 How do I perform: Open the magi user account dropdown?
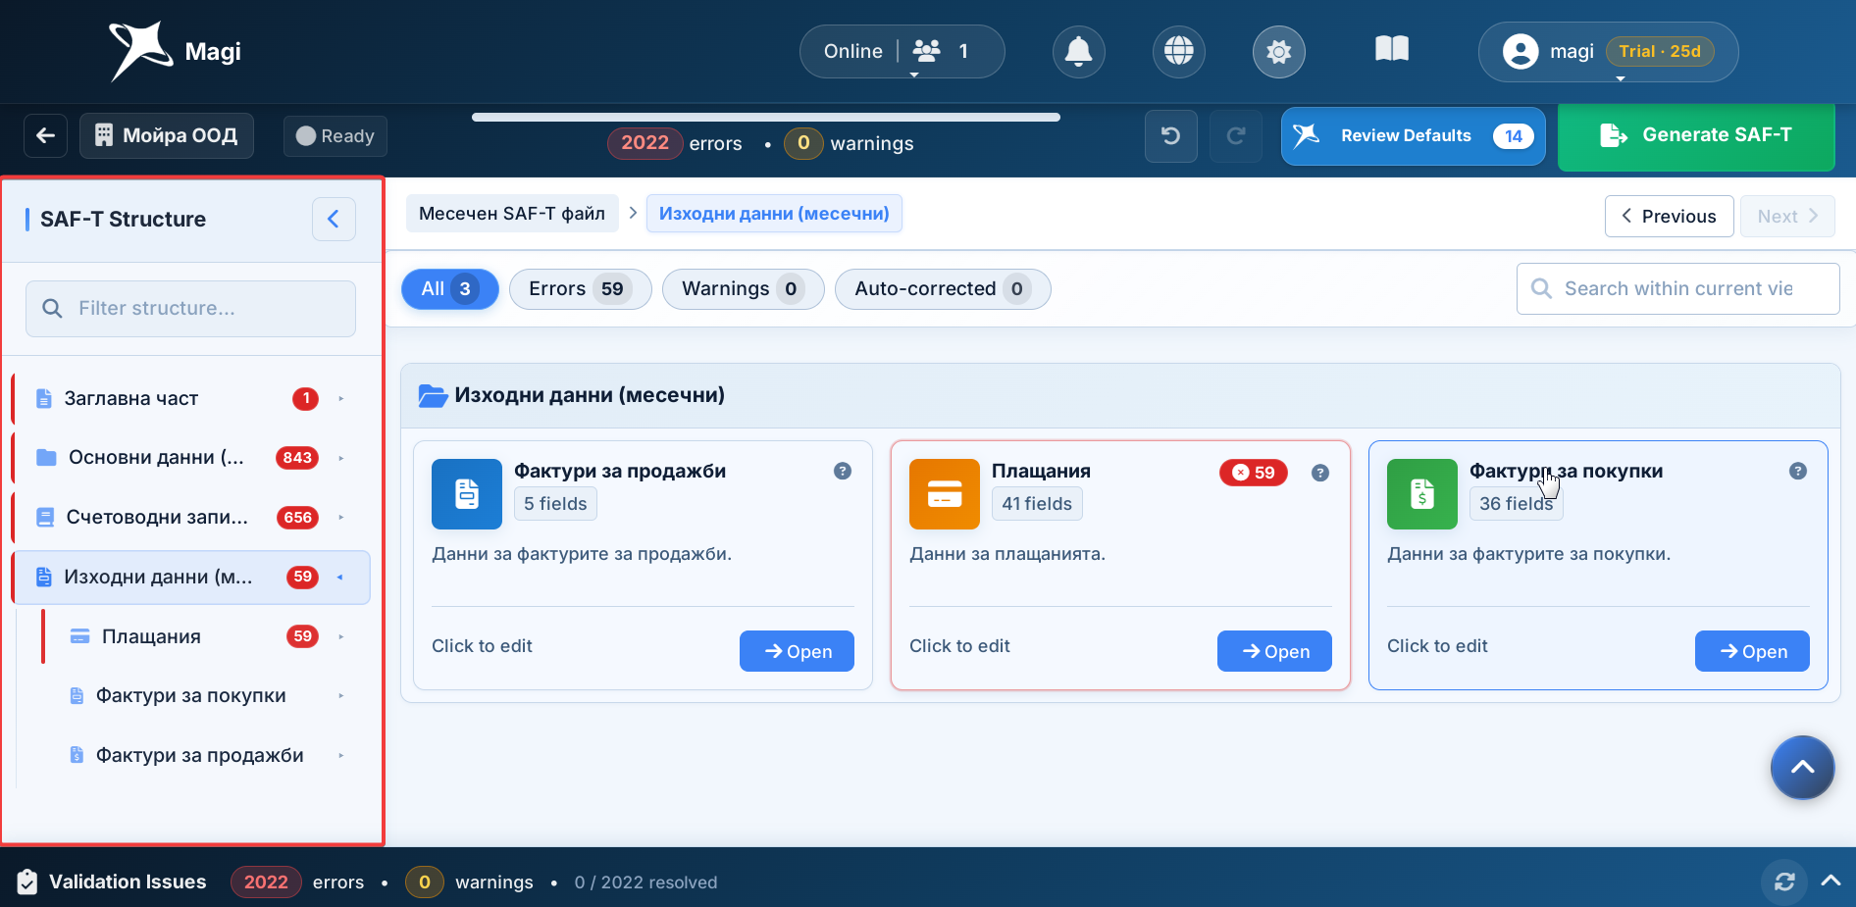(x=1608, y=52)
